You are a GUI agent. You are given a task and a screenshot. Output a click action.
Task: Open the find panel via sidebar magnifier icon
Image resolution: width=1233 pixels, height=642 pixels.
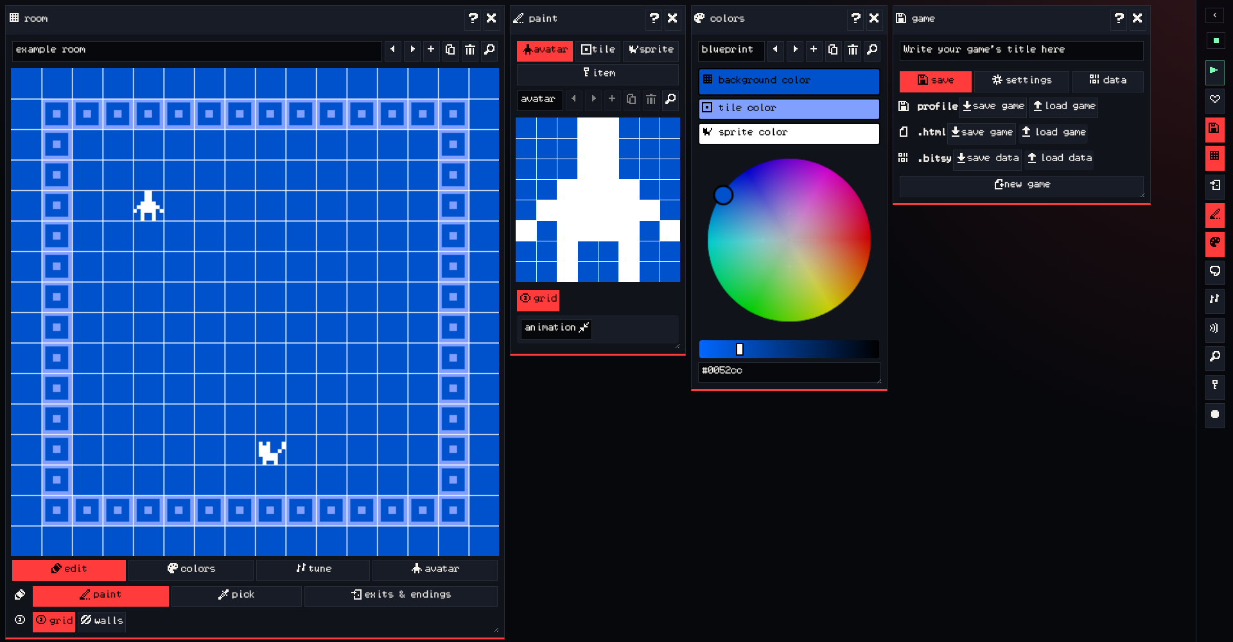1214,357
